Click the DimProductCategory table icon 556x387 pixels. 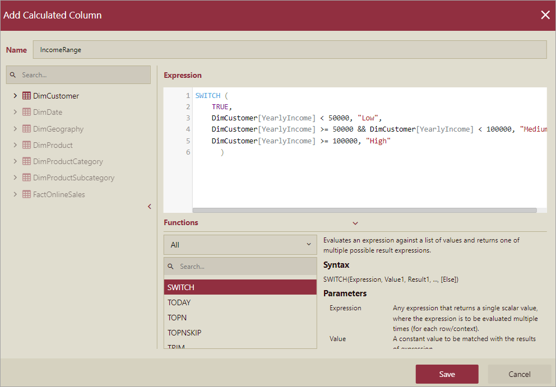(26, 161)
